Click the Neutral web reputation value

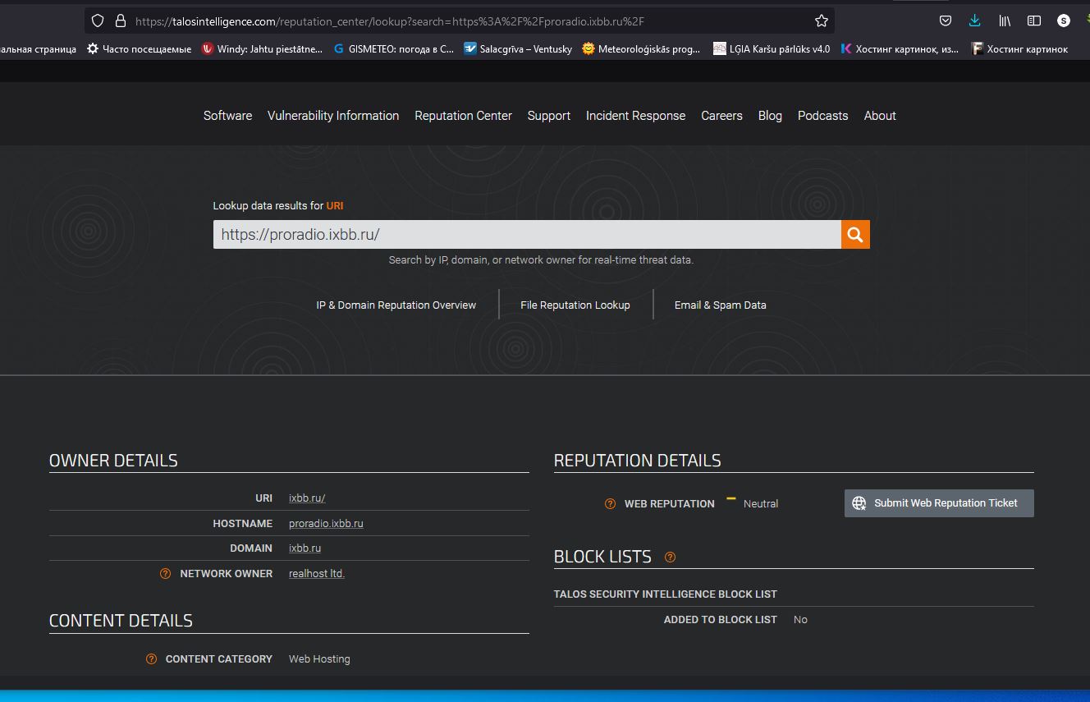click(761, 504)
